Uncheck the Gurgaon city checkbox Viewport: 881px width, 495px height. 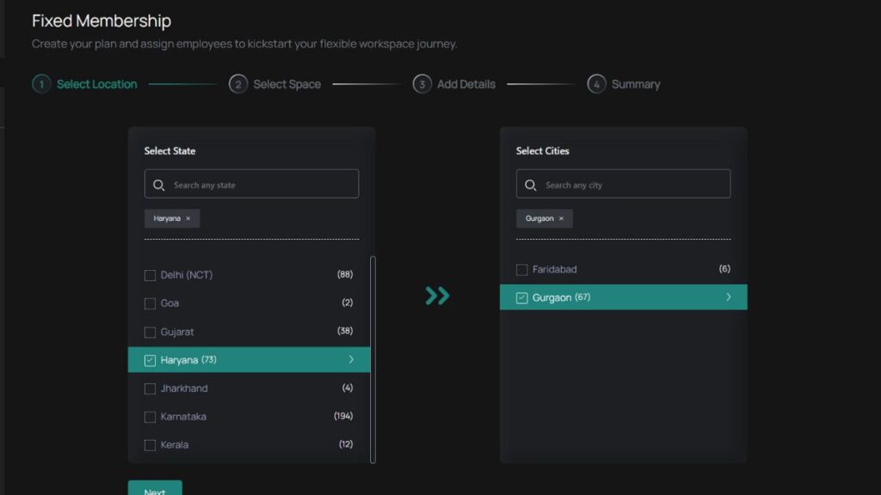click(522, 297)
